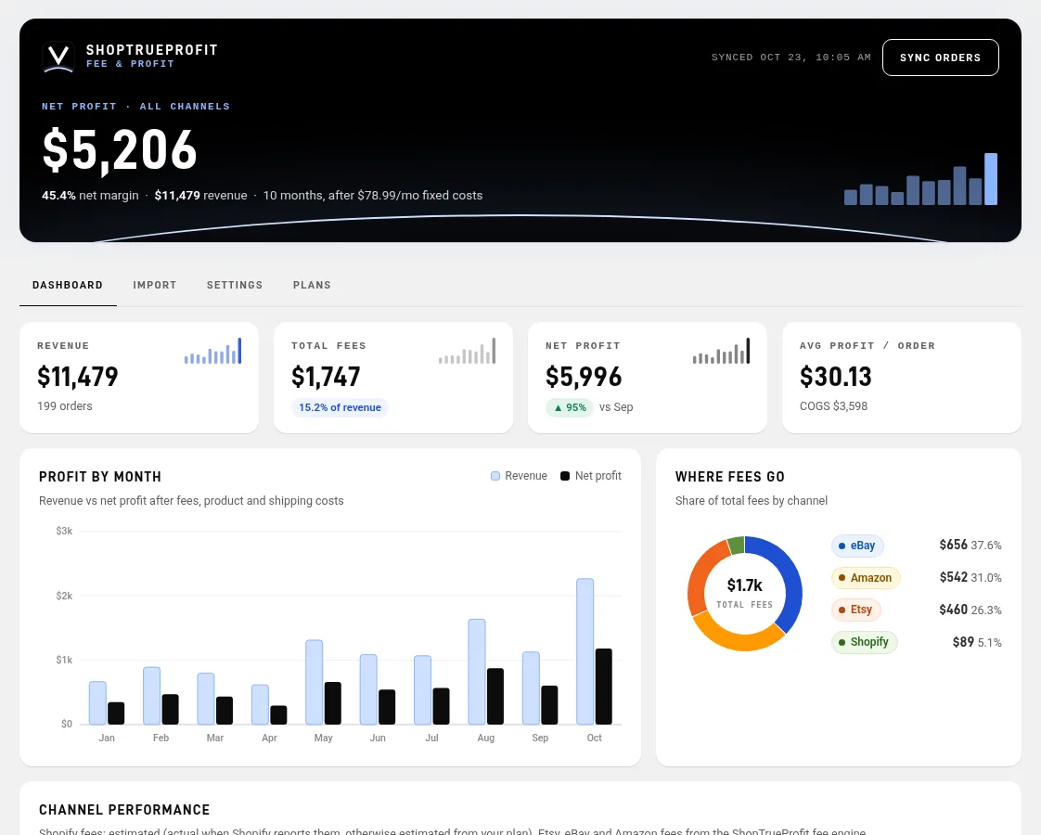Viewport: 1041px width, 835px height.
Task: Click the $30.13 avg profit value
Action: [x=835, y=377]
